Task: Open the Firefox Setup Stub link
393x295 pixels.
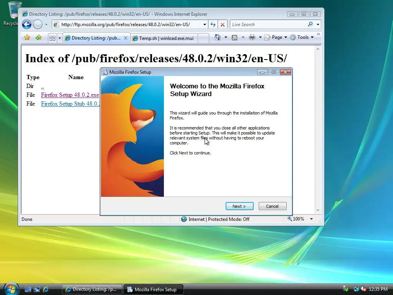Action: [x=71, y=104]
